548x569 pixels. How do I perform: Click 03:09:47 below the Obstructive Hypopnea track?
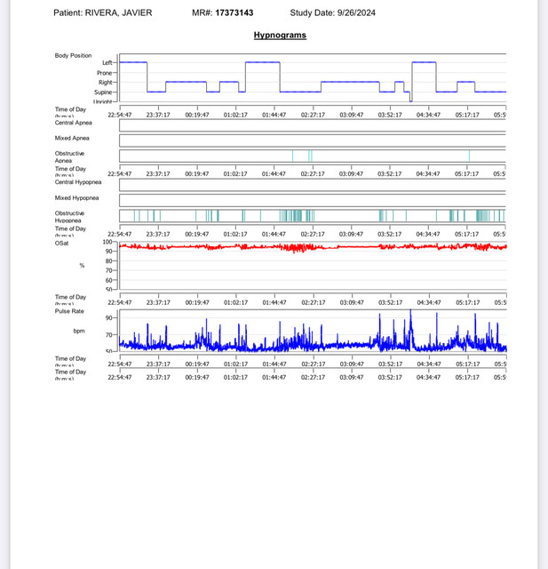pos(351,234)
